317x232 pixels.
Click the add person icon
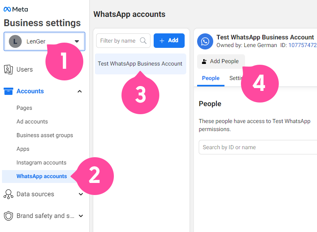(204, 61)
